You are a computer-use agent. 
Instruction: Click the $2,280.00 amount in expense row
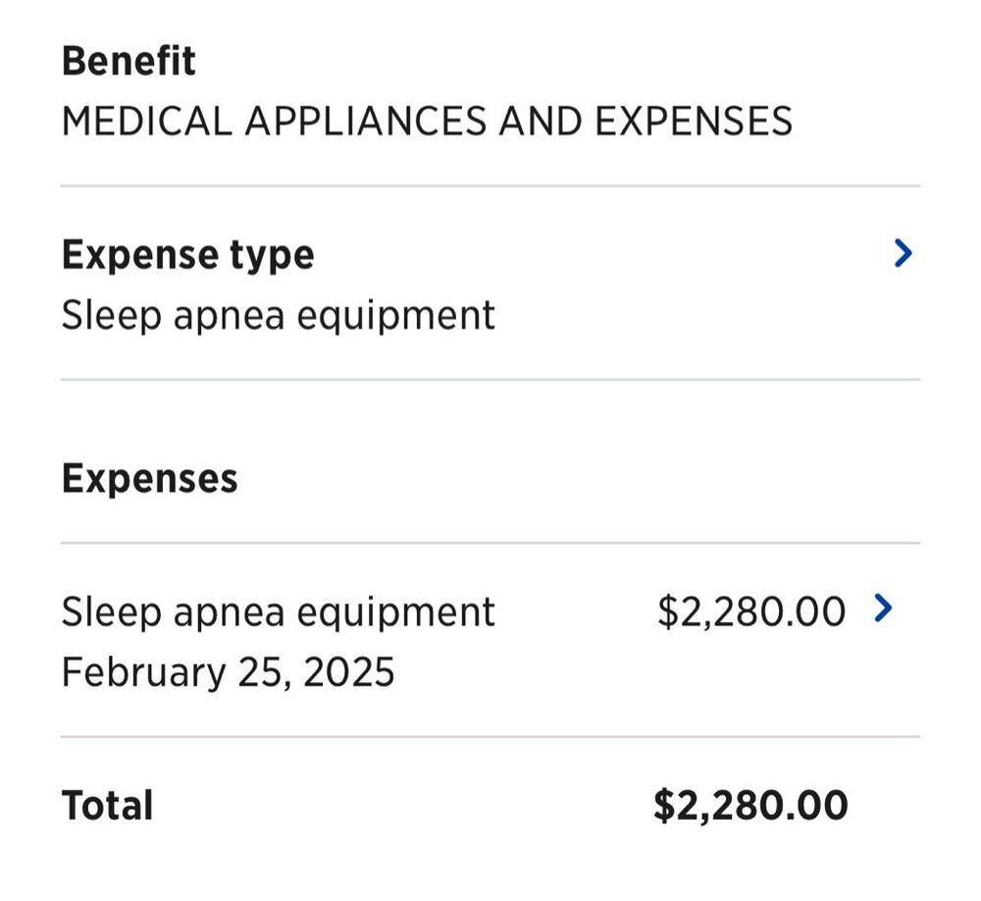pos(750,611)
